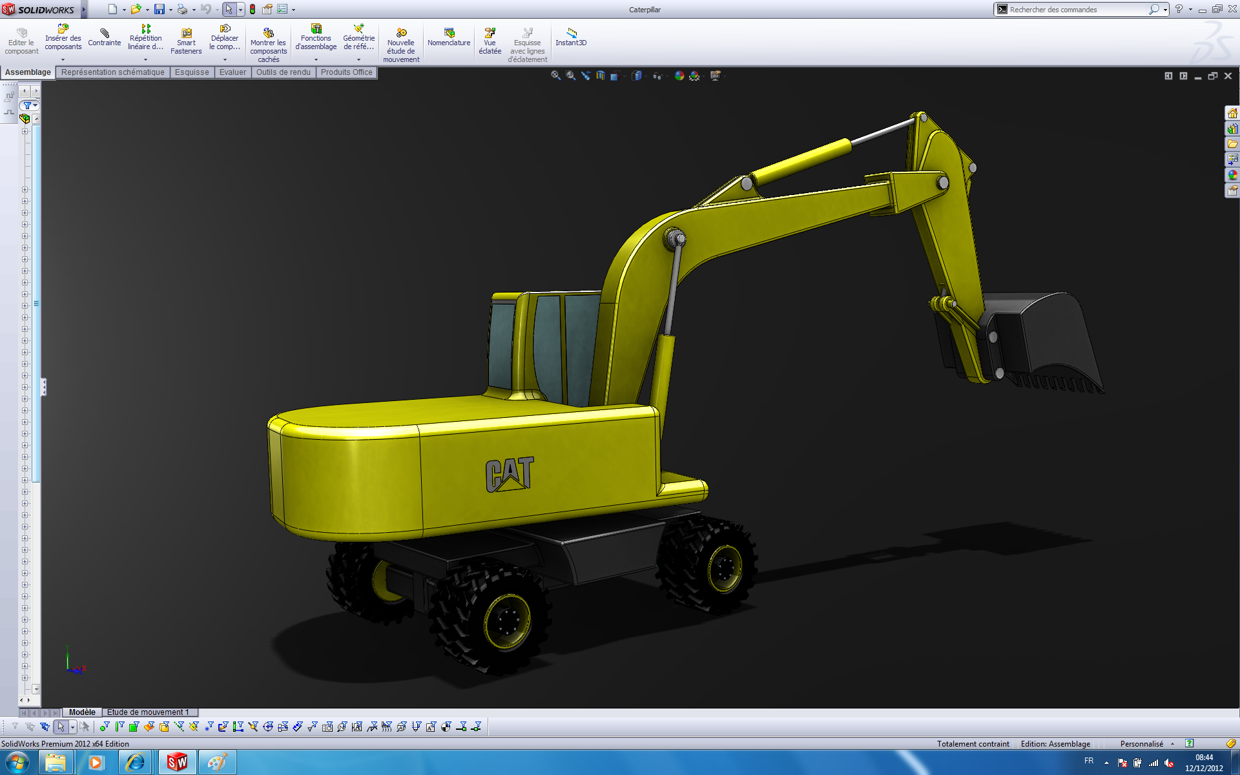Toggle the Filter Vertices selection filter

(x=105, y=727)
